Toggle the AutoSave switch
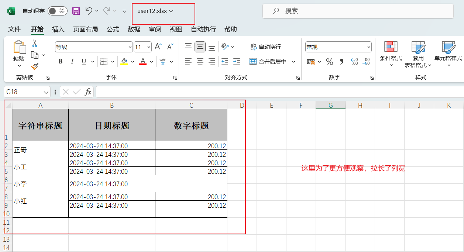464x252 pixels. pos(57,11)
